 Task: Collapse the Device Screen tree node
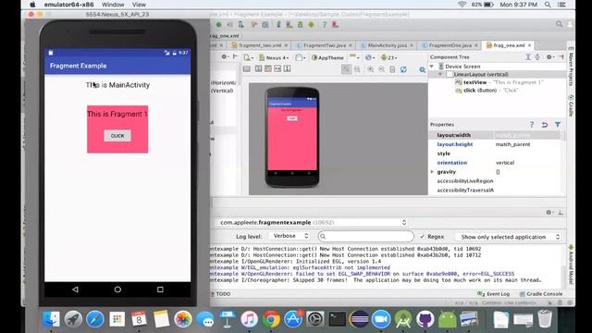click(432, 67)
